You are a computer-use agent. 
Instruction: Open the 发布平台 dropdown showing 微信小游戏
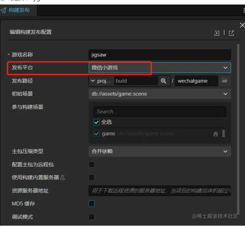160,68
